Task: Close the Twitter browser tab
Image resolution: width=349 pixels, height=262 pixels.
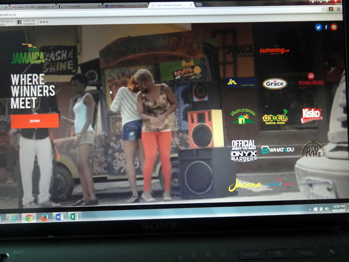Action: 145,5
